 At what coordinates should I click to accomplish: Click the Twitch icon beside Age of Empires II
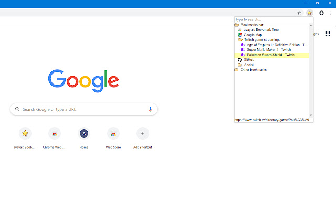243,45
